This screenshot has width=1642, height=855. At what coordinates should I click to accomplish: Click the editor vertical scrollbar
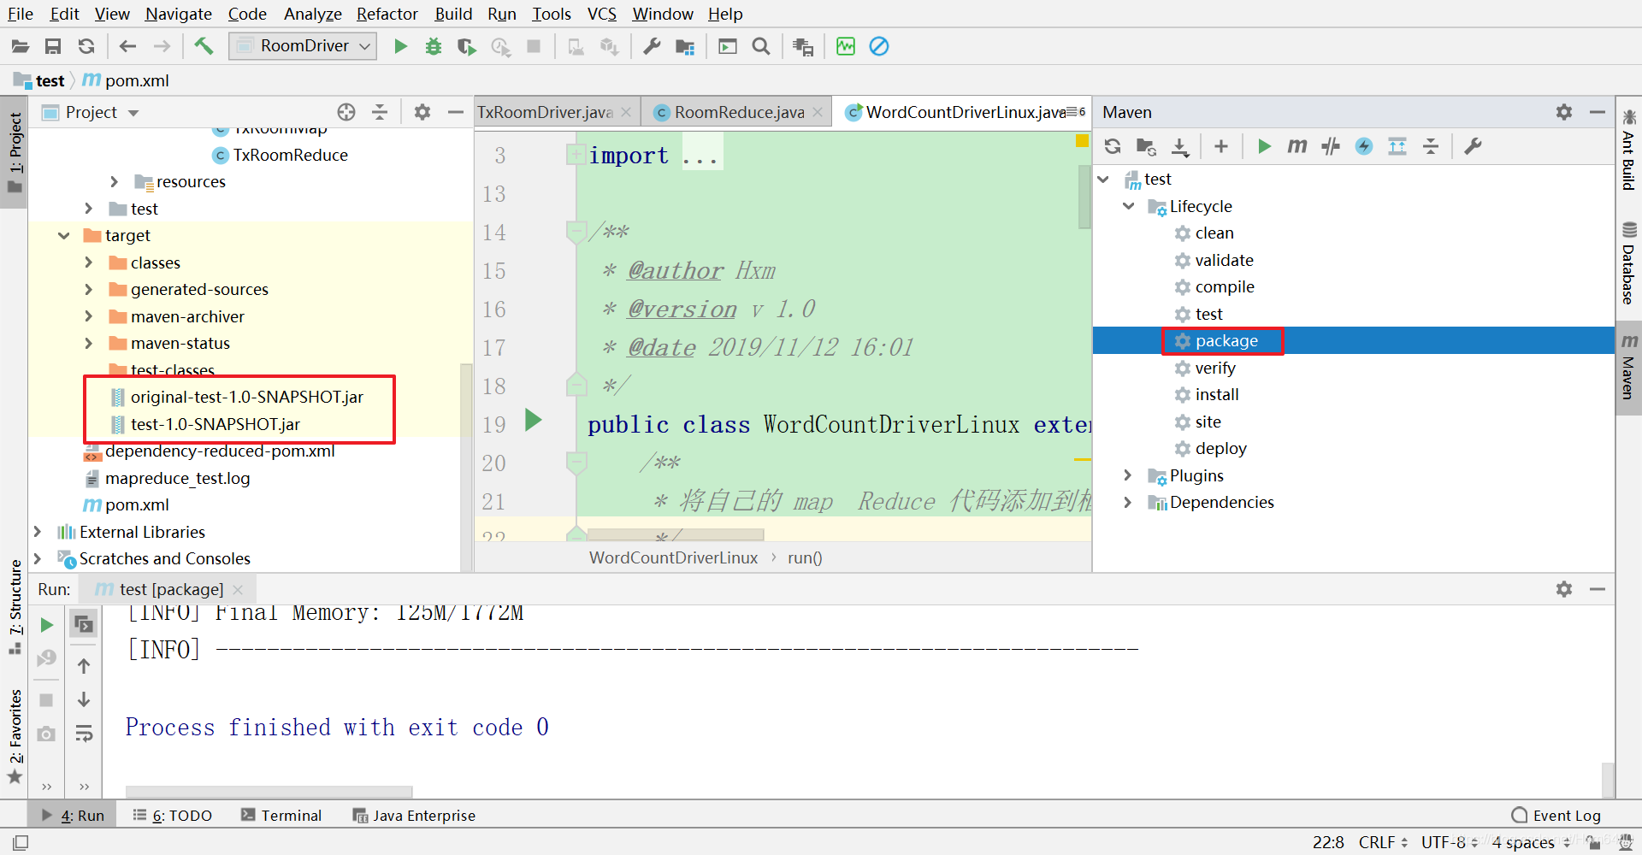1084,198
